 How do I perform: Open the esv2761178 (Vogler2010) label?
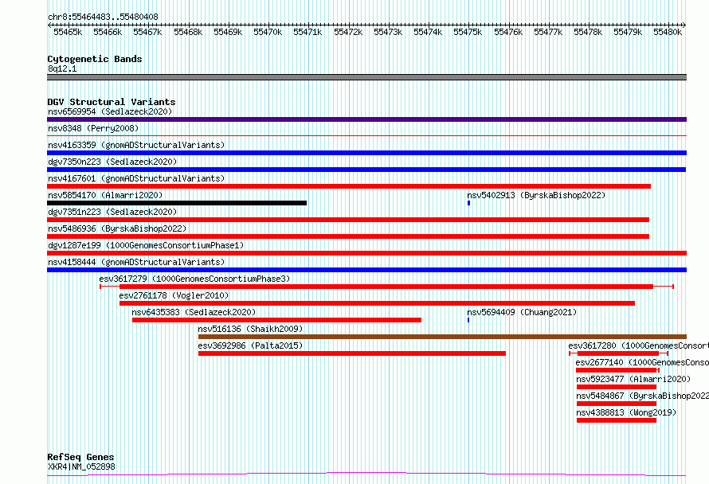[x=174, y=295]
